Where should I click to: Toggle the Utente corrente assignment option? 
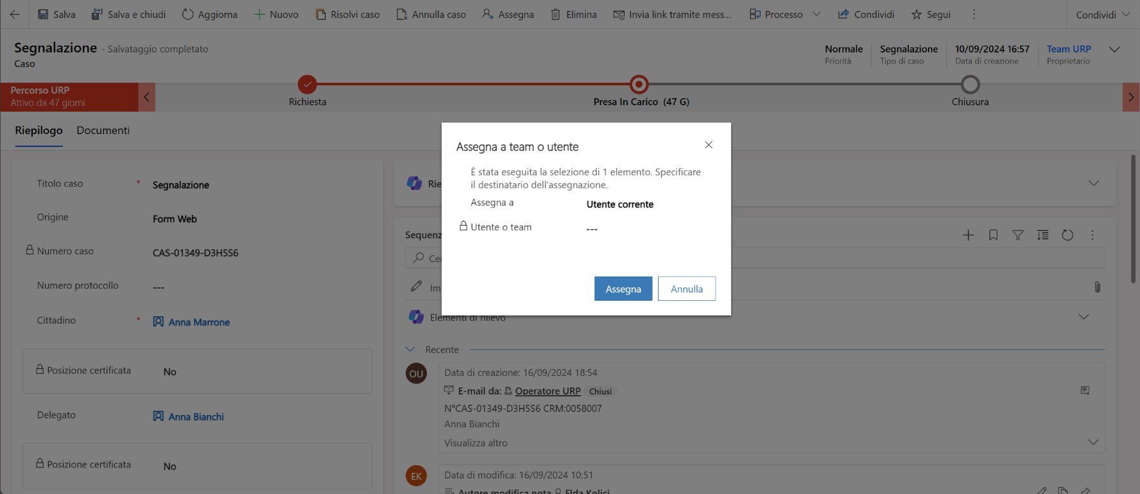point(619,205)
